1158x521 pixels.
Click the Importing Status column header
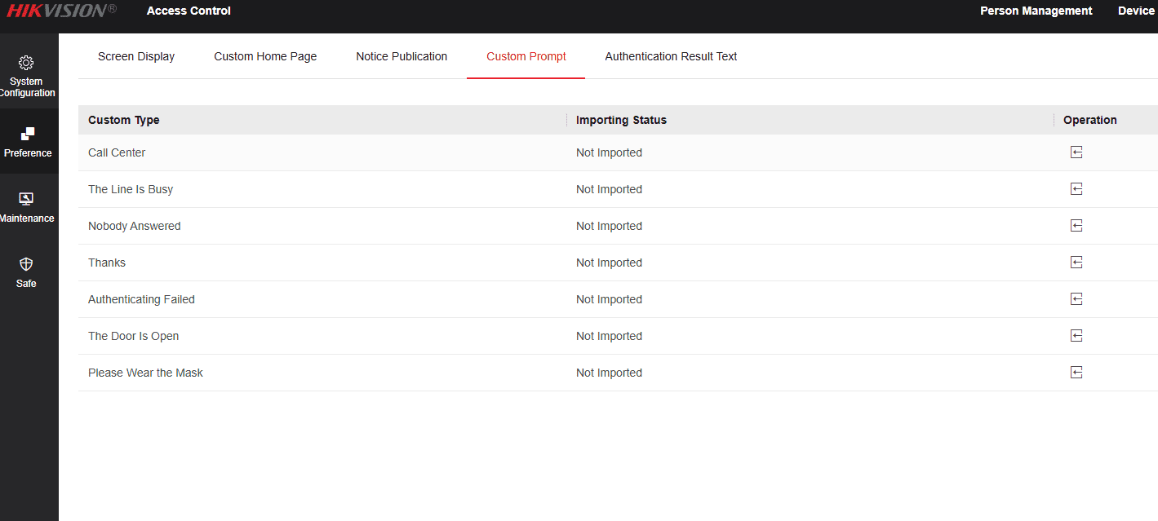[621, 120]
